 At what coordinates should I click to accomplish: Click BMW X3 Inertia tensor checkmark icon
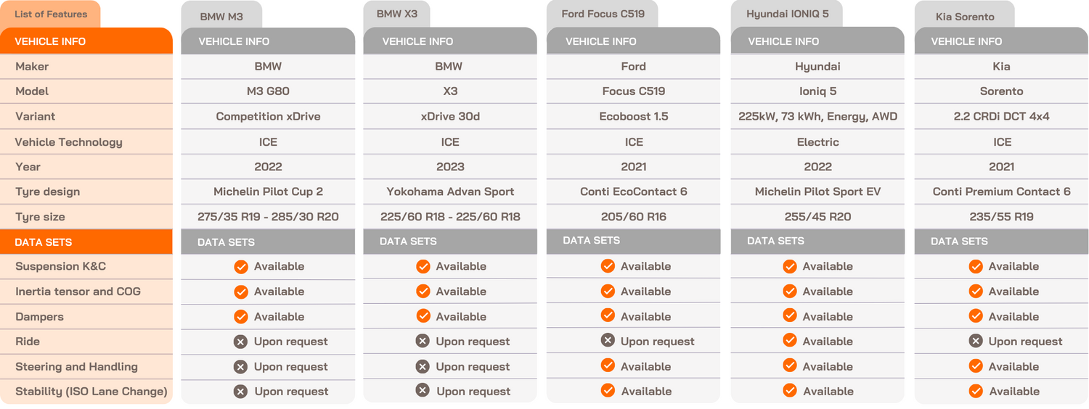tap(423, 292)
